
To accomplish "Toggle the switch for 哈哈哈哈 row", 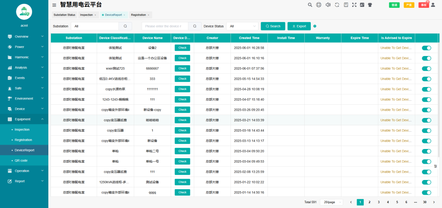I will [426, 120].
